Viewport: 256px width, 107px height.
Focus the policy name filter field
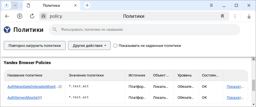point(144,30)
